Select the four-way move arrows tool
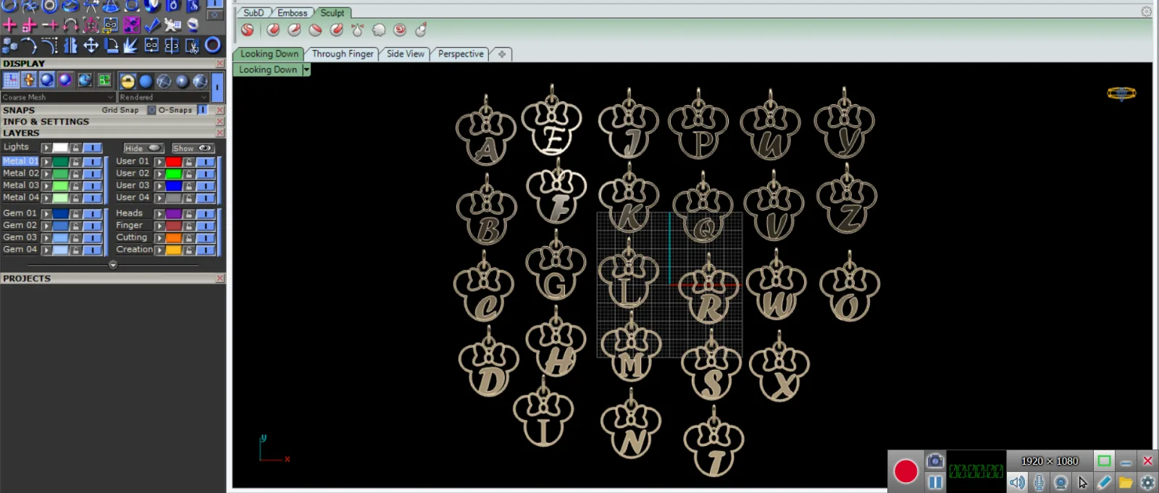This screenshot has width=1159, height=493. [91, 46]
